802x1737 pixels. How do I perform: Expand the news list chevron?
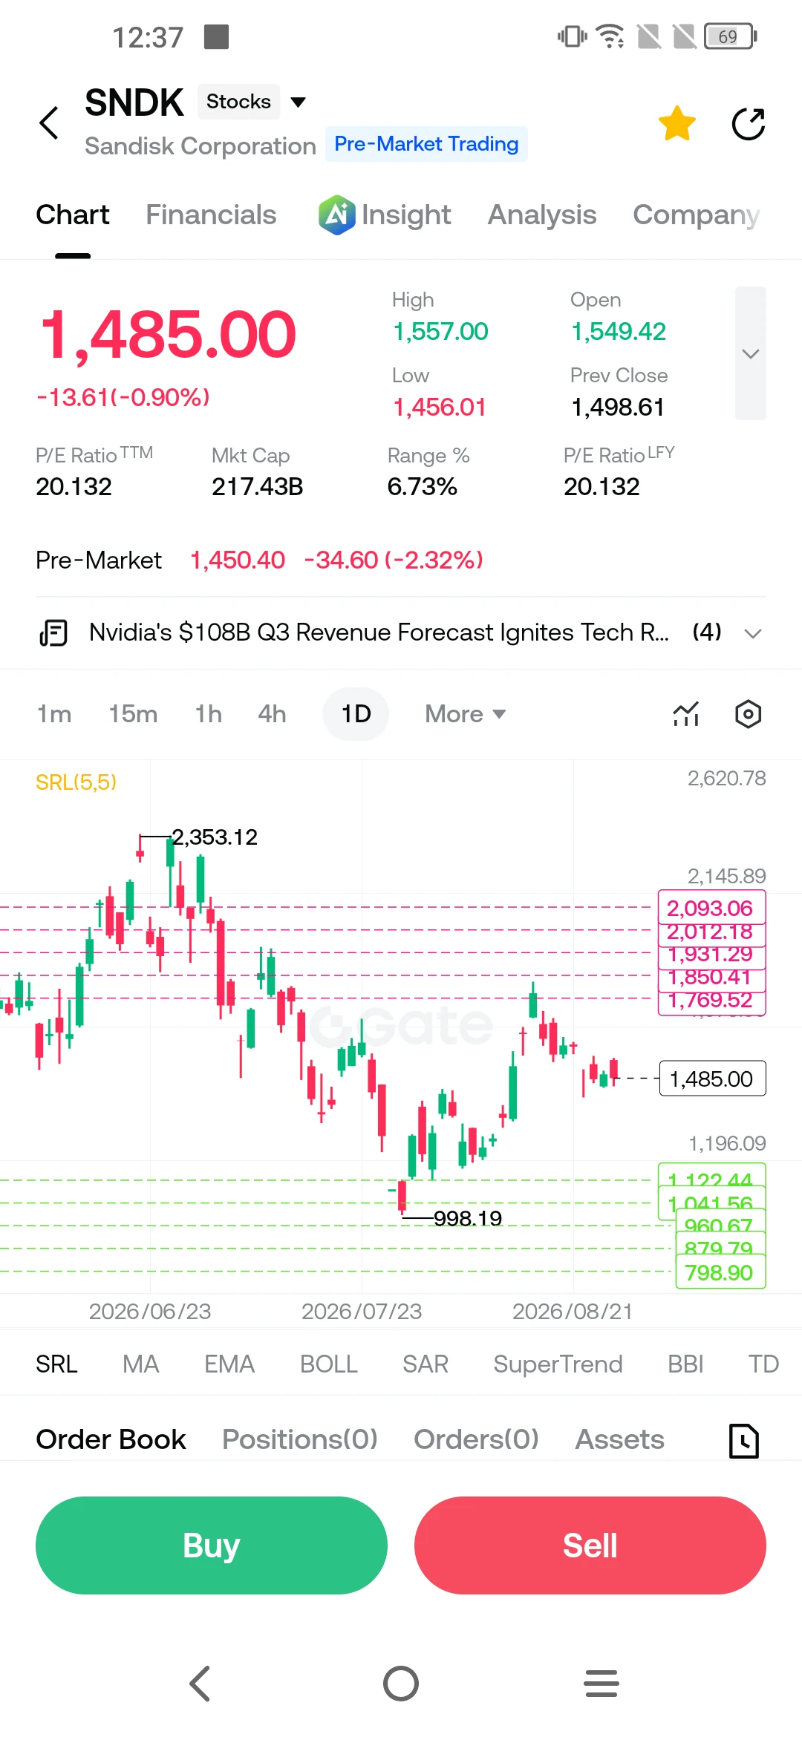(753, 633)
